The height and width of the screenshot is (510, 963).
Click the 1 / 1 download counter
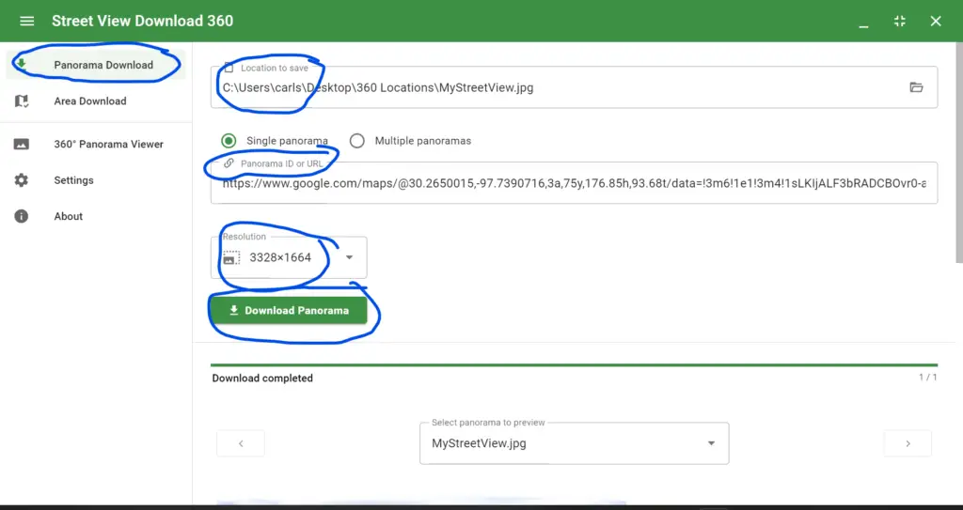(x=928, y=378)
